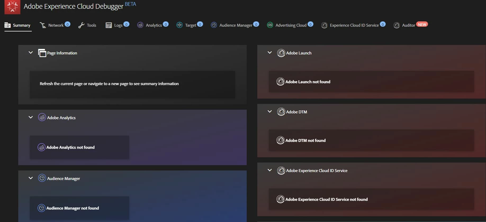This screenshot has height=222, width=486.
Task: Switch to the Network tab
Action: pos(56,25)
